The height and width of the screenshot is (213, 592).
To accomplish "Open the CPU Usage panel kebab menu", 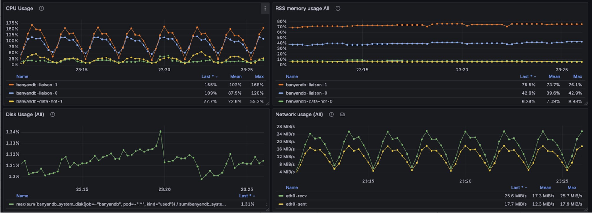I will (x=265, y=9).
